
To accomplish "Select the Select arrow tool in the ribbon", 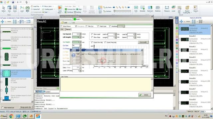I will (4, 9).
